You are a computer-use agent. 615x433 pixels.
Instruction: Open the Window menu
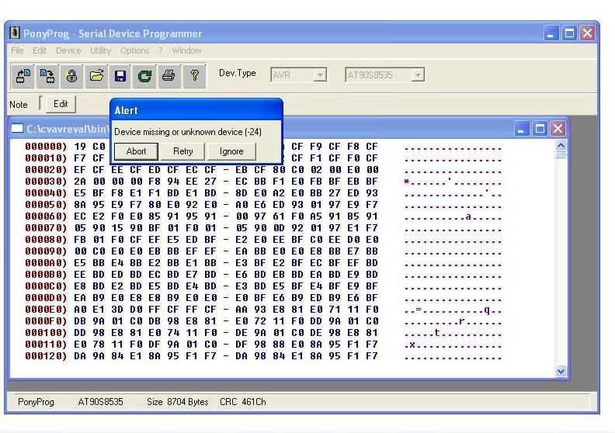tap(186, 50)
